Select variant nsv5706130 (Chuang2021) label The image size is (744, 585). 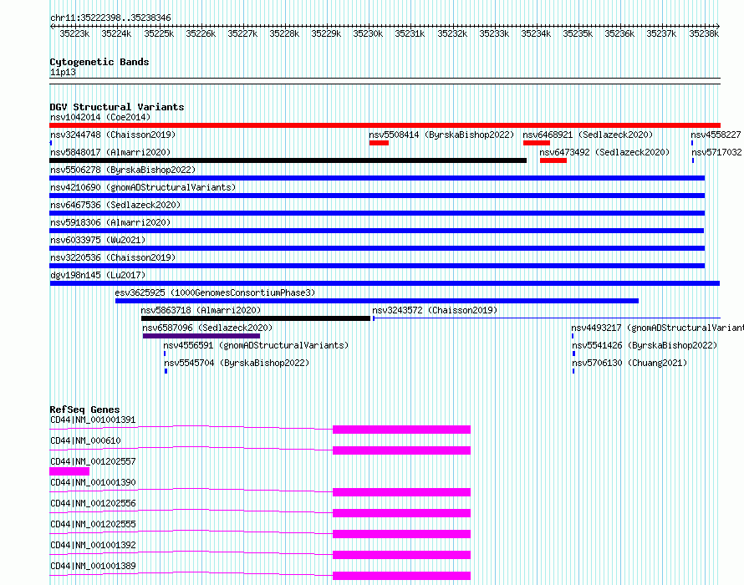[629, 363]
